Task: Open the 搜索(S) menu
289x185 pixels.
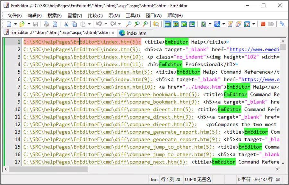Action: pyautogui.click(x=54, y=15)
